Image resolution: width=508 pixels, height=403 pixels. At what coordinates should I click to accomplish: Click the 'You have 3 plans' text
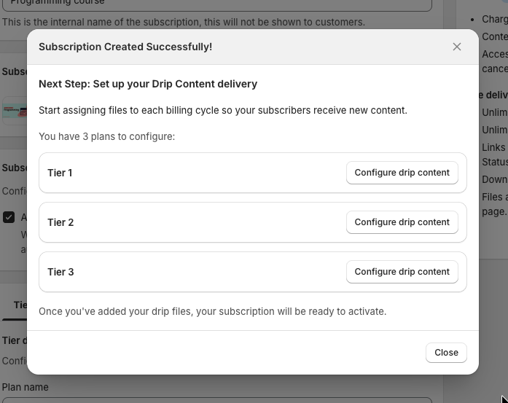coord(106,136)
